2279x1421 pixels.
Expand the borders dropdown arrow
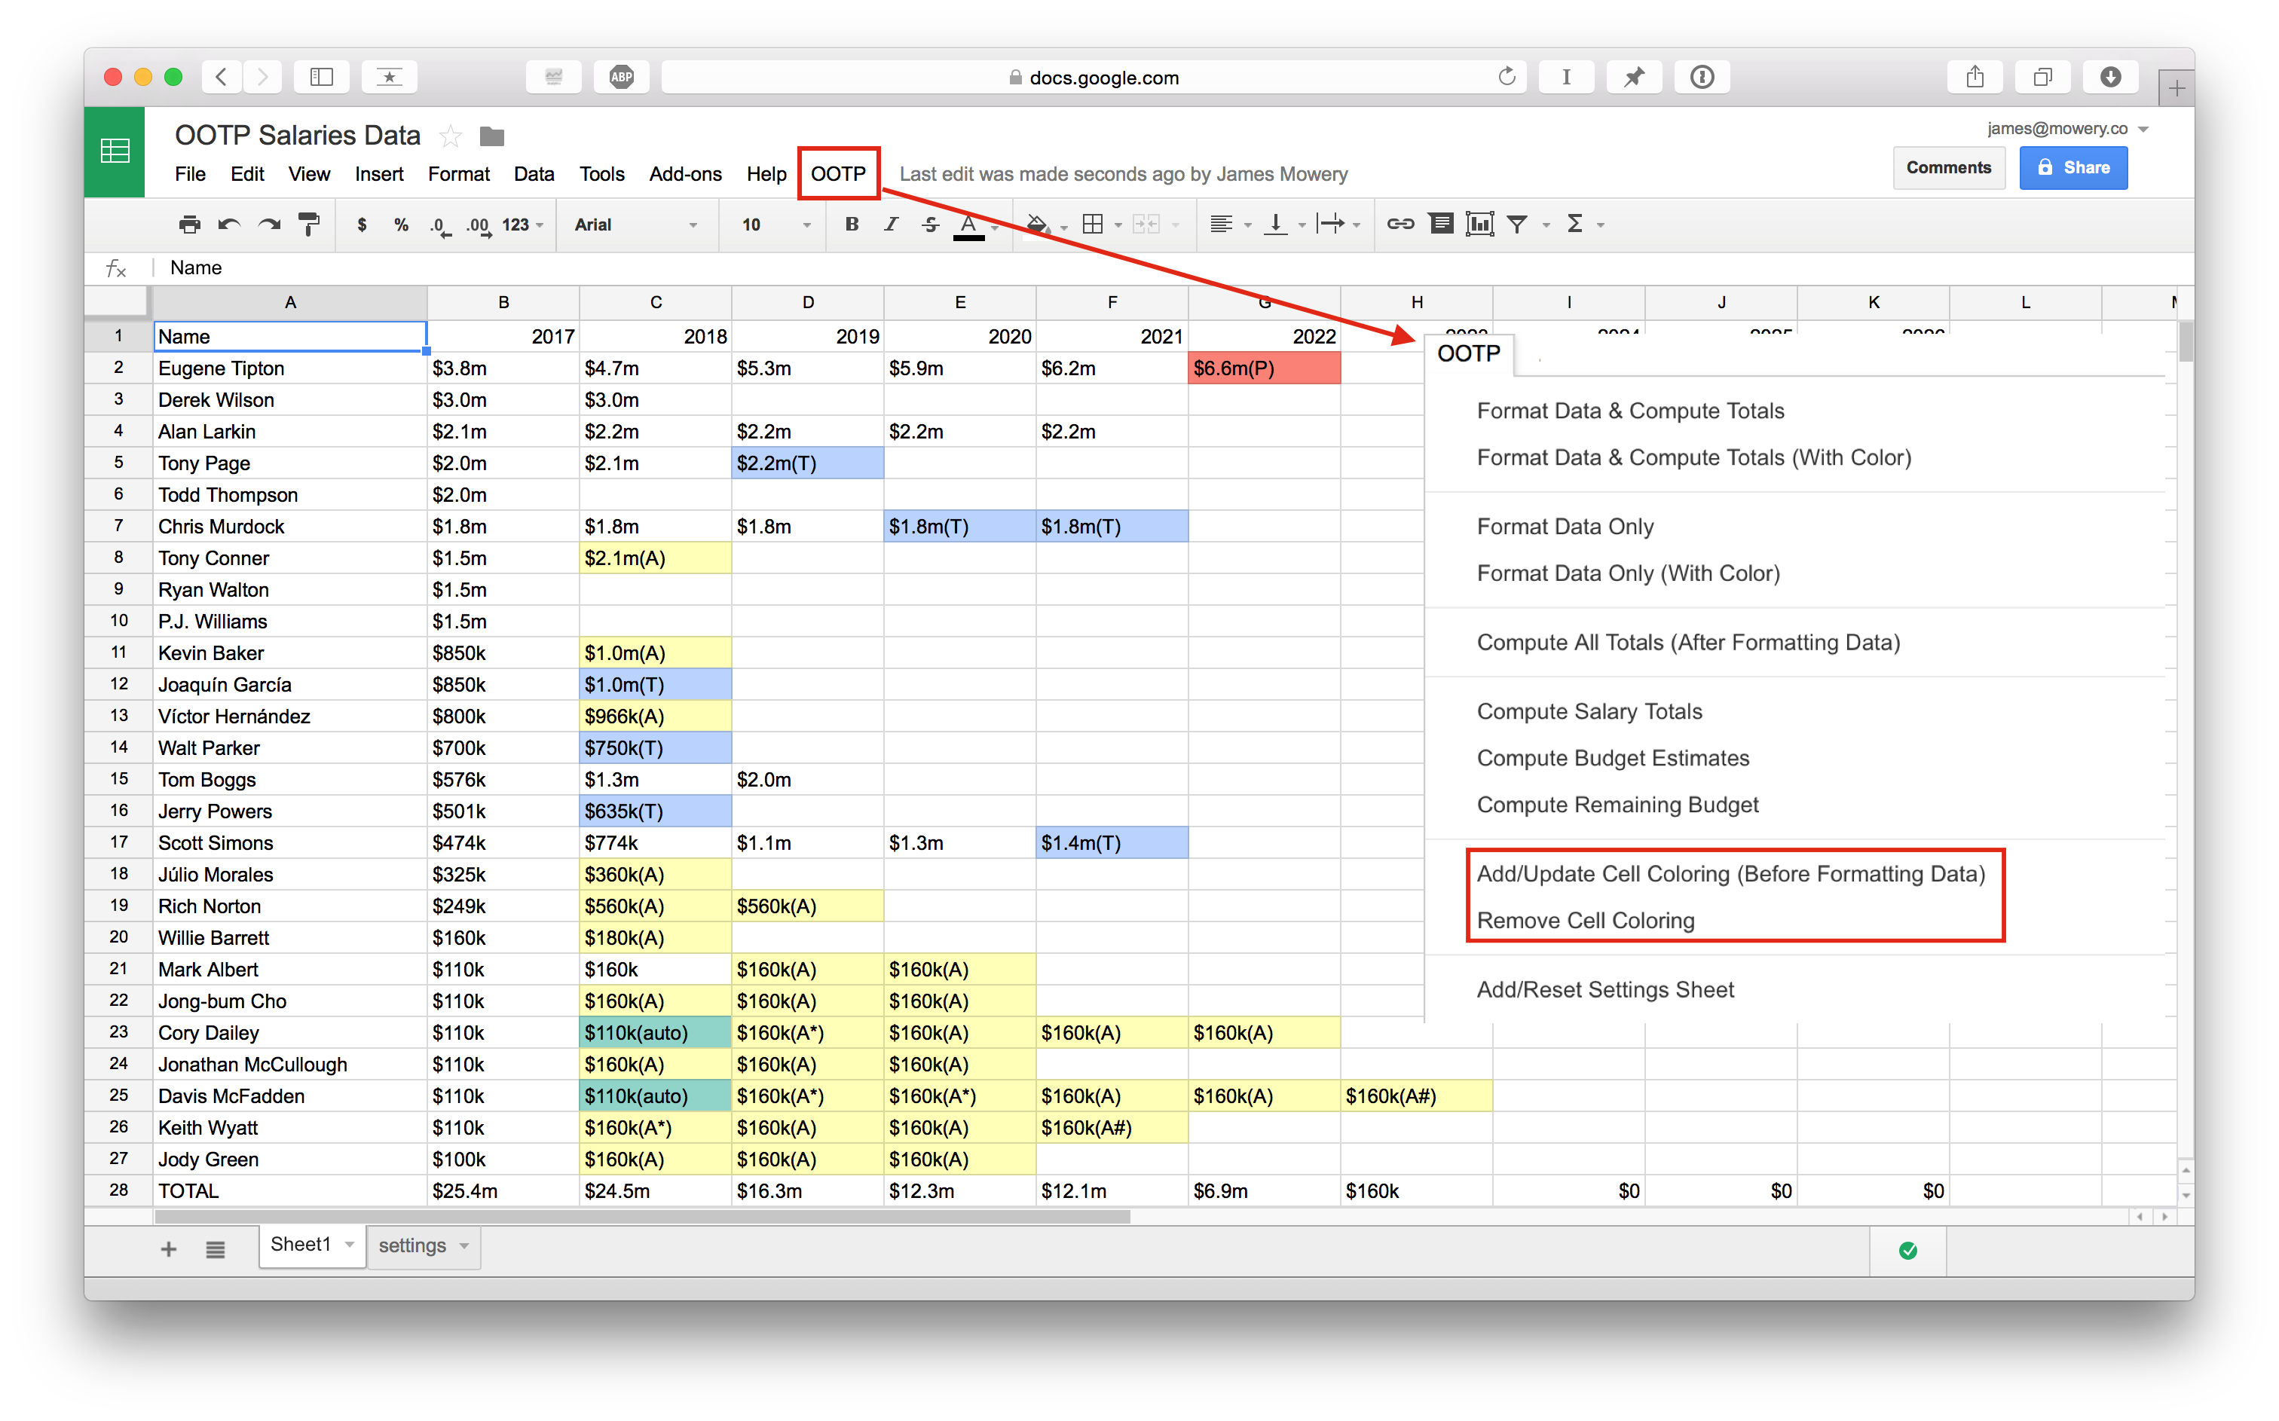point(1118,225)
